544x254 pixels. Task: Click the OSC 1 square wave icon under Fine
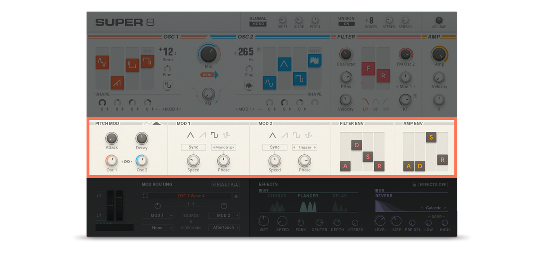167,85
